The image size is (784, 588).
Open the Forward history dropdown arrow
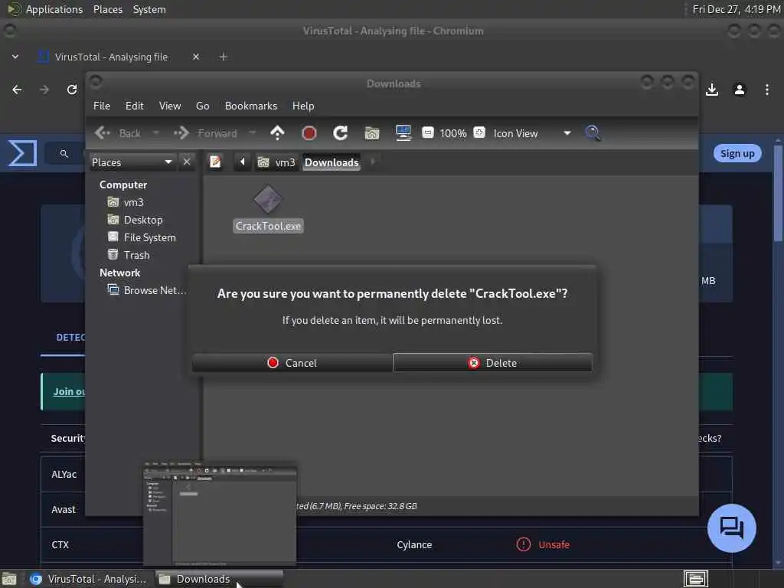253,133
